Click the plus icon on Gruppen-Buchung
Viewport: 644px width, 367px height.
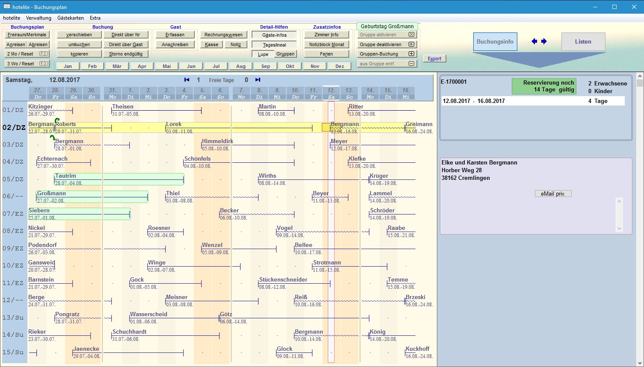[411, 54]
